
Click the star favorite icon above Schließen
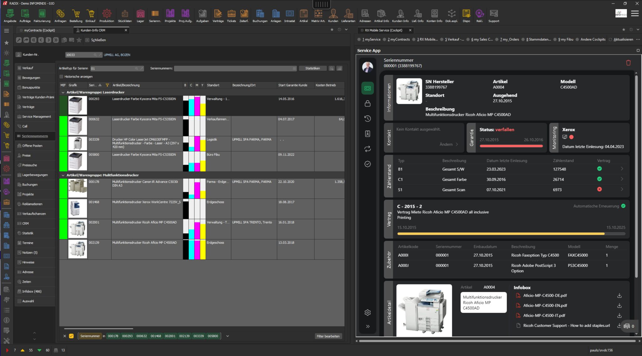79,40
